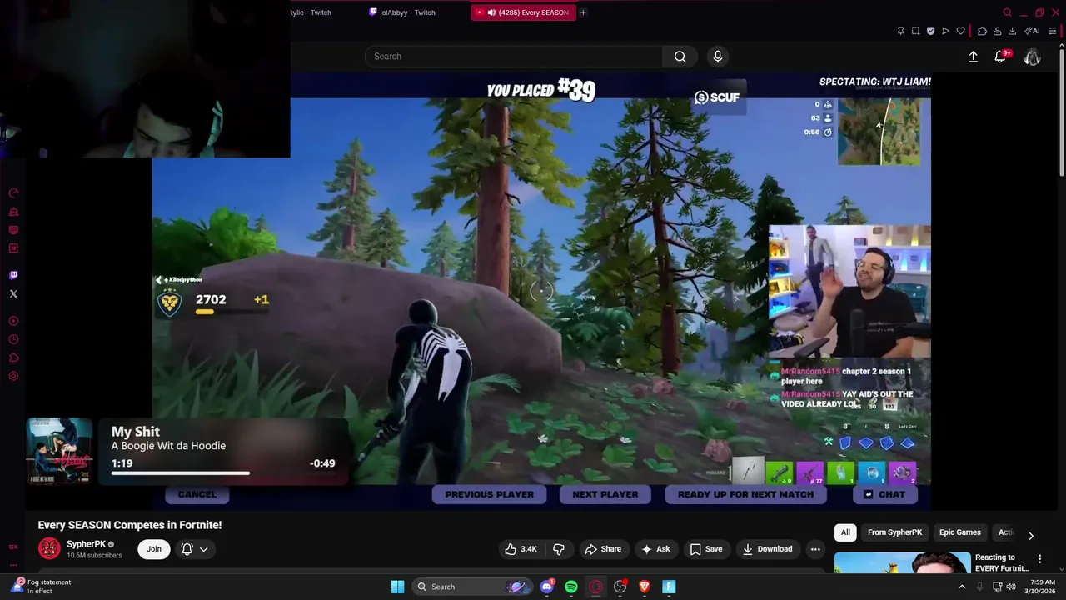Image resolution: width=1066 pixels, height=600 pixels.
Task: Open the Windows Start menu
Action: click(397, 587)
